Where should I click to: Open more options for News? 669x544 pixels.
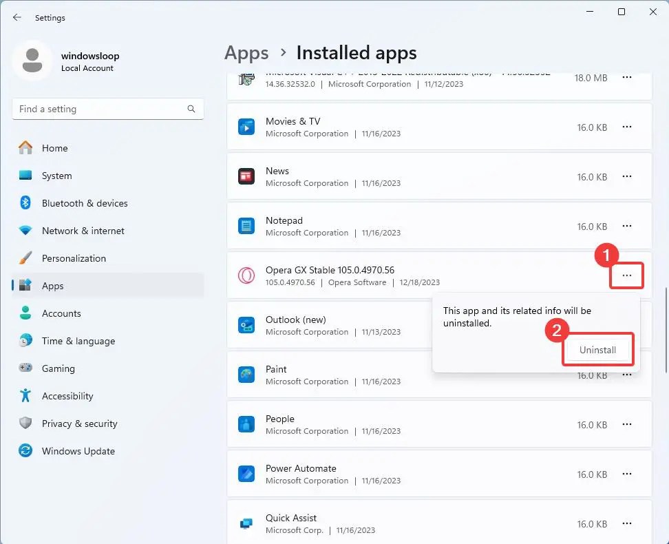[x=627, y=176]
